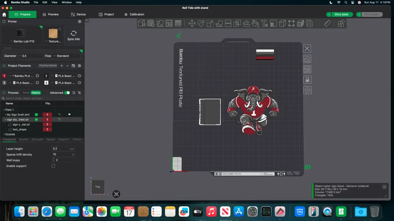Select the Move tool arrows icon
Viewport: 394px width, 221px height.
click(x=192, y=23)
